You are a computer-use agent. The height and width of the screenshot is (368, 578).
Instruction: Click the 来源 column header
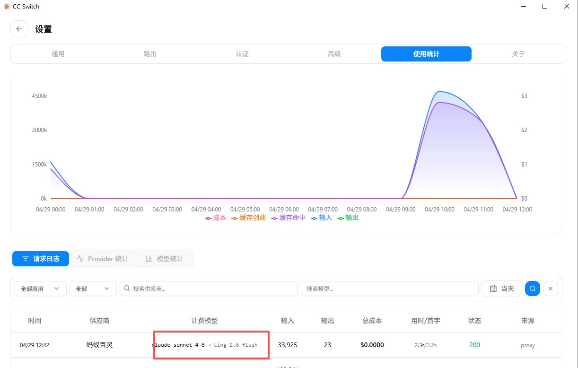pyautogui.click(x=528, y=321)
